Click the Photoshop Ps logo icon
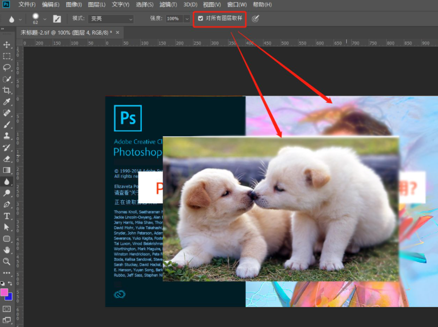The height and width of the screenshot is (327, 438). pyautogui.click(x=6, y=4)
